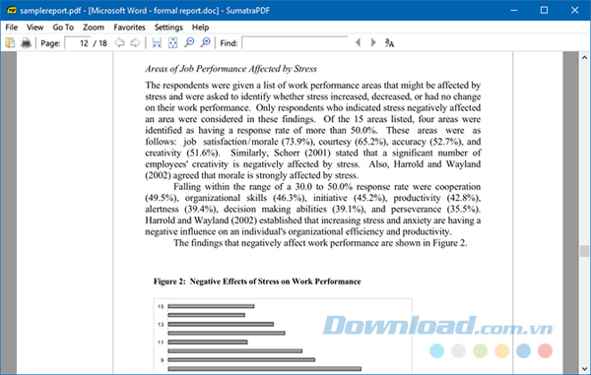Open the Go To menu
591x375 pixels.
tap(63, 28)
